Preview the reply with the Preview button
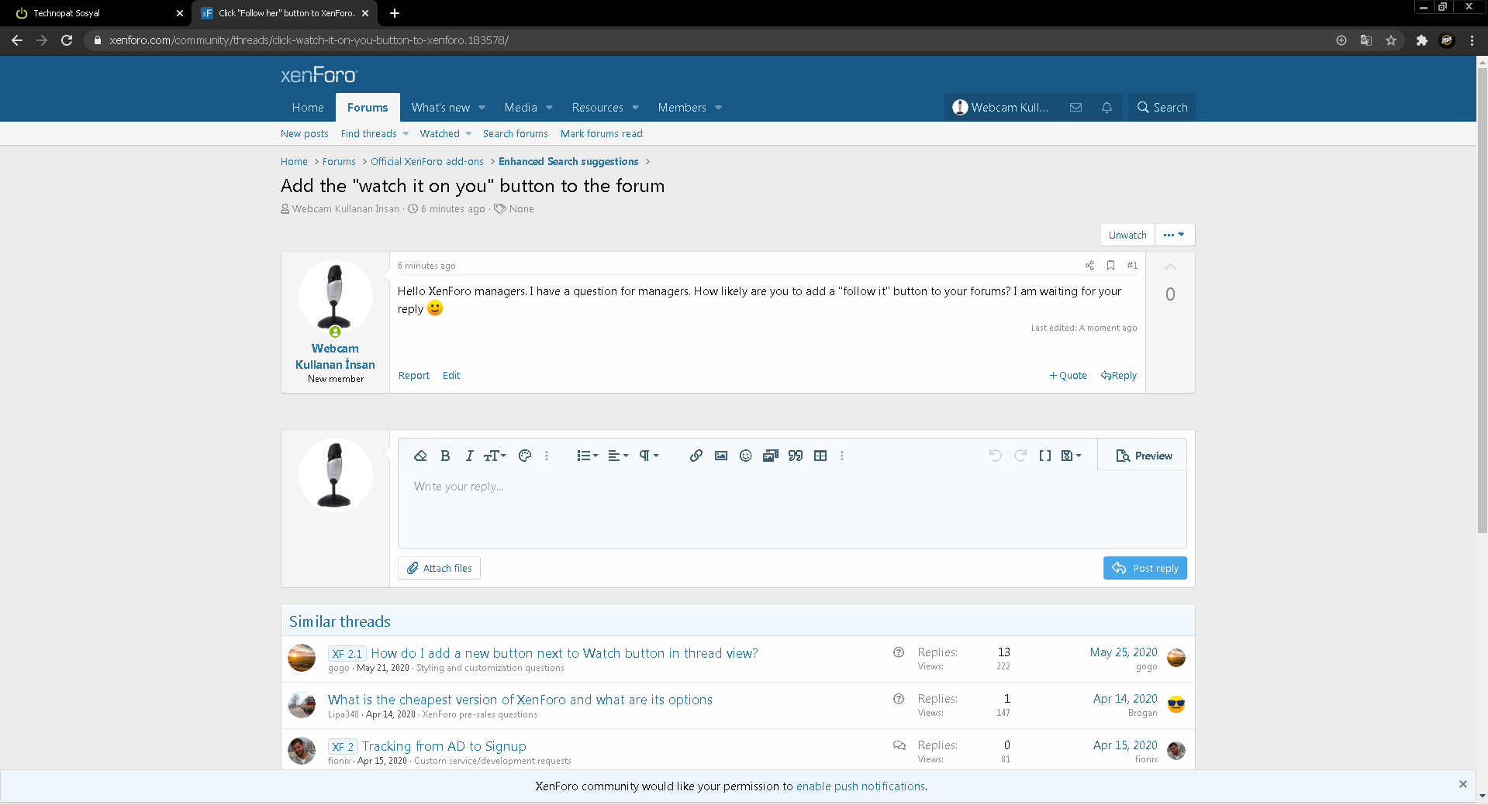 click(x=1144, y=456)
